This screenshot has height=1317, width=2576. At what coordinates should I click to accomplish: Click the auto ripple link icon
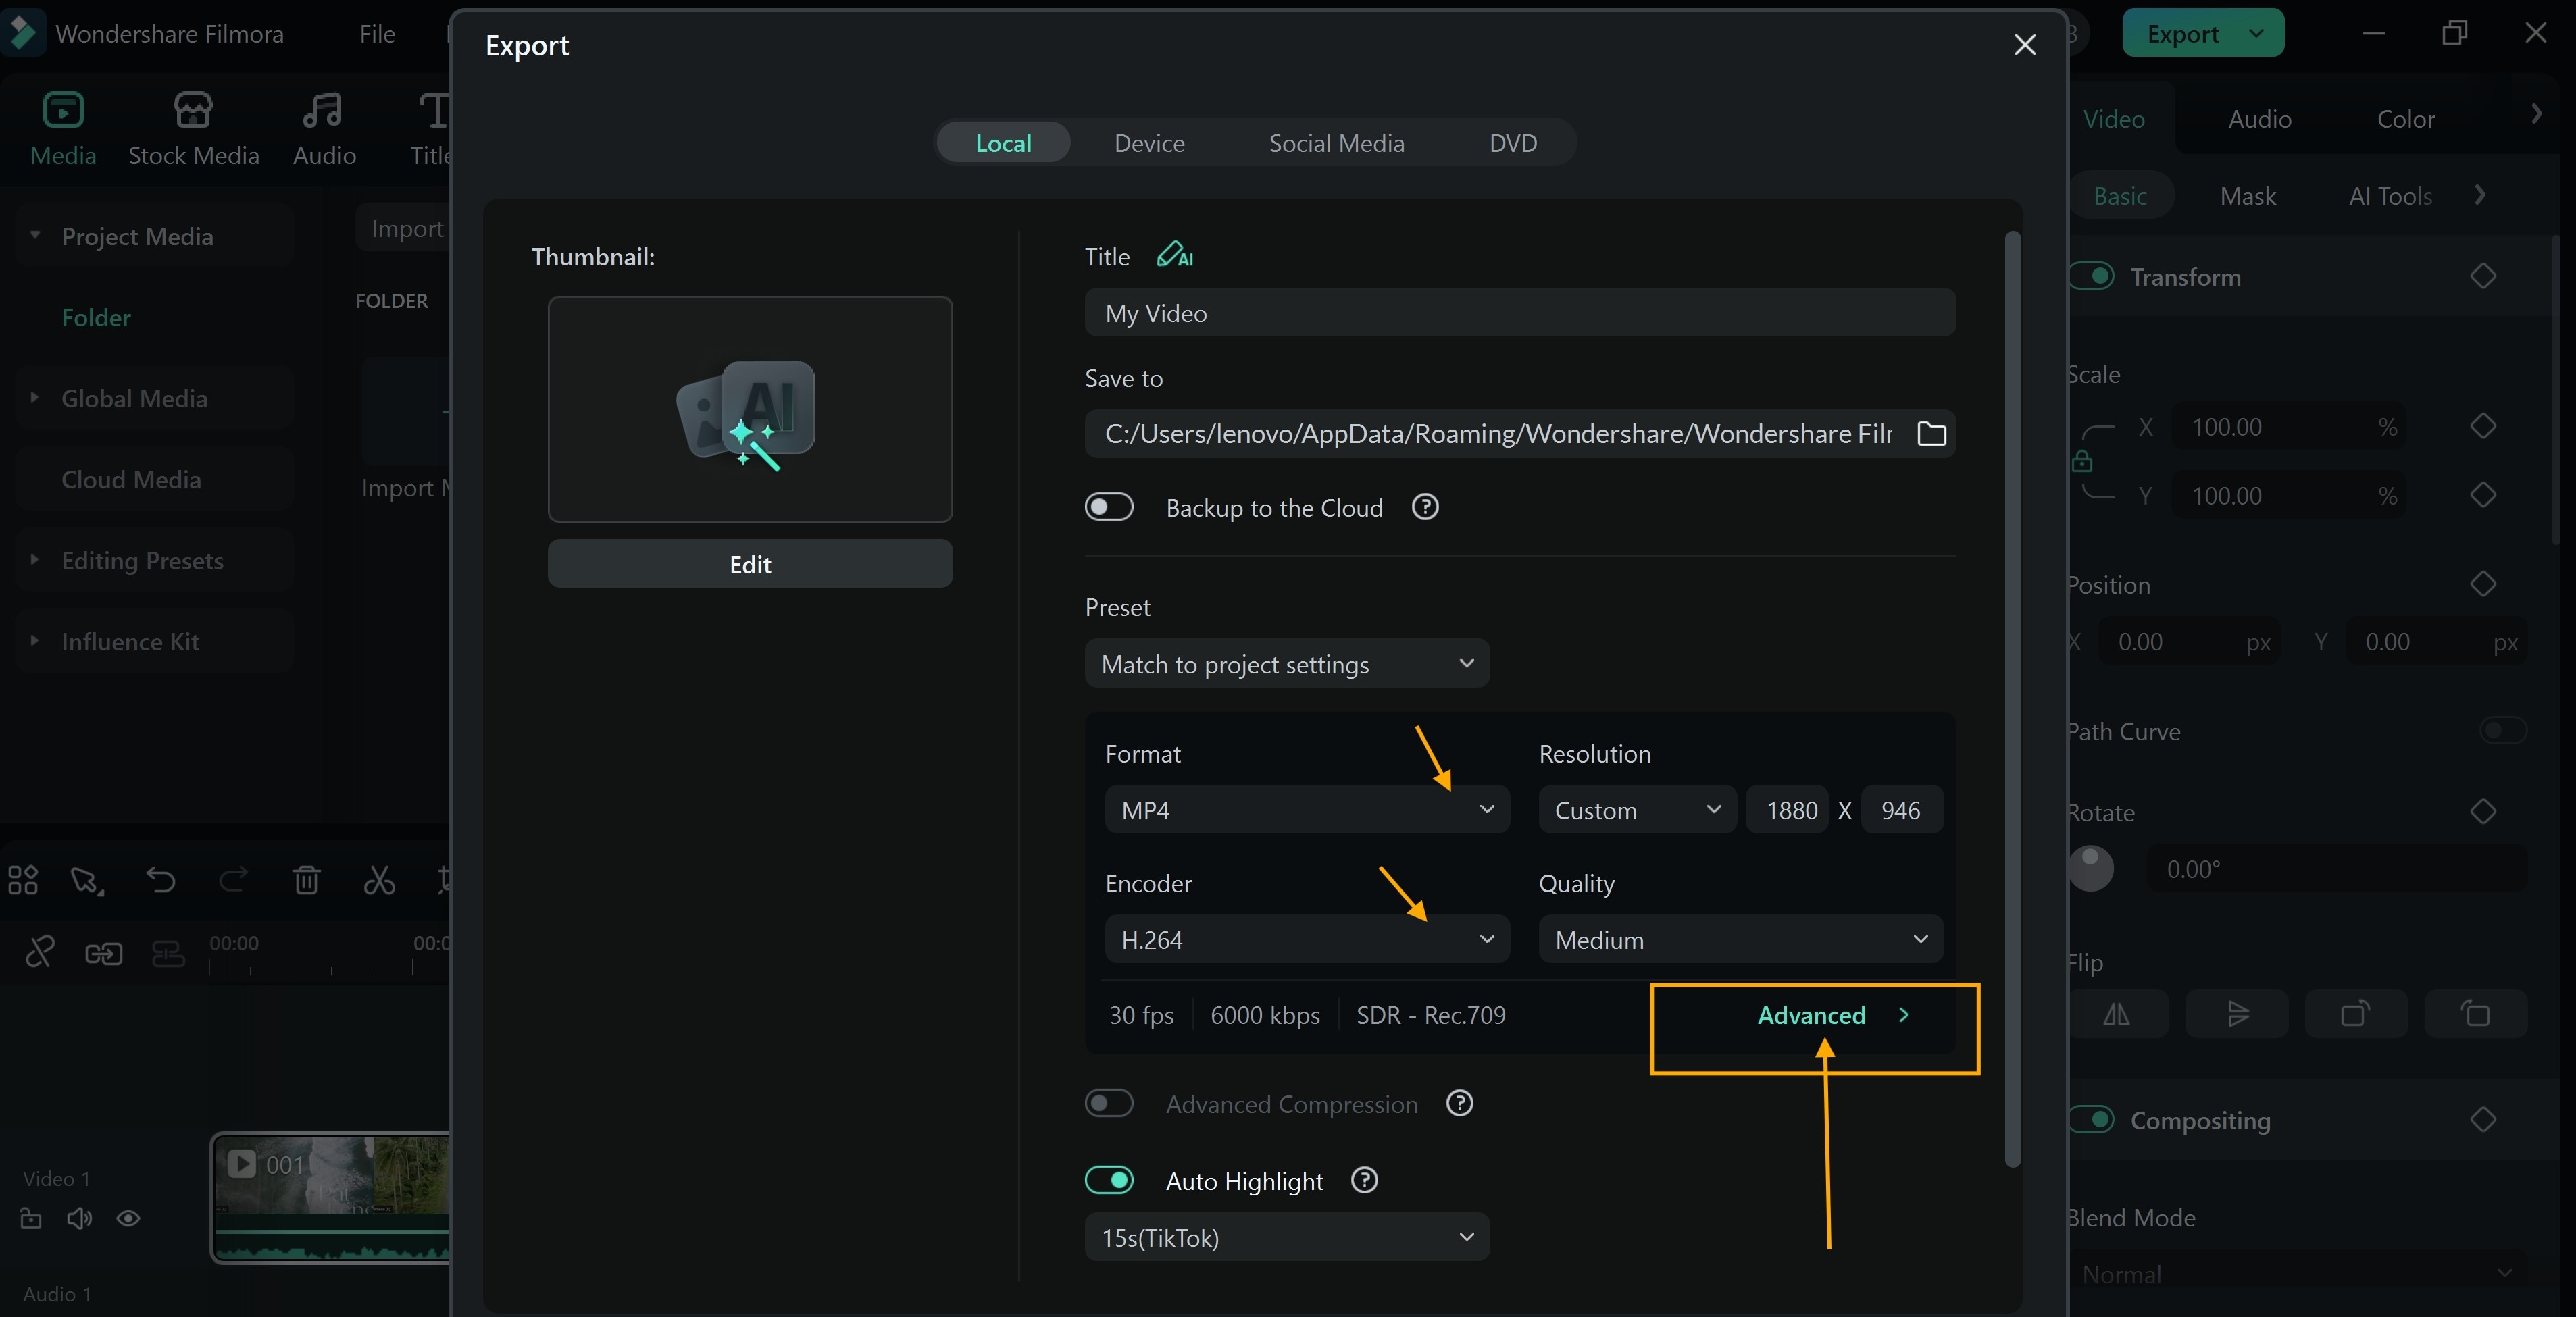103,954
